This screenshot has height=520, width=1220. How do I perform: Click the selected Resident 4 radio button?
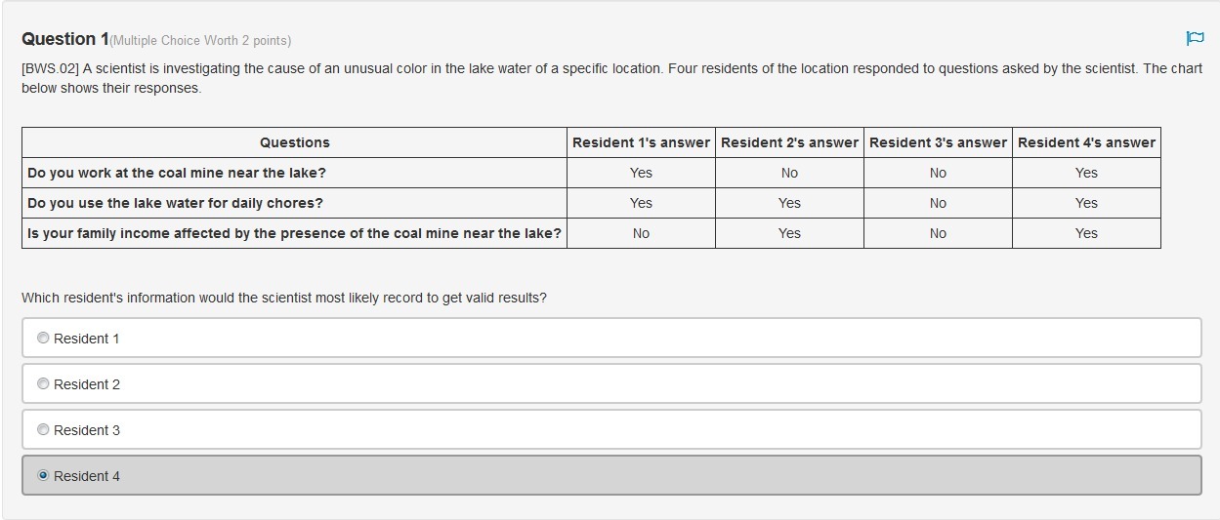(x=43, y=475)
